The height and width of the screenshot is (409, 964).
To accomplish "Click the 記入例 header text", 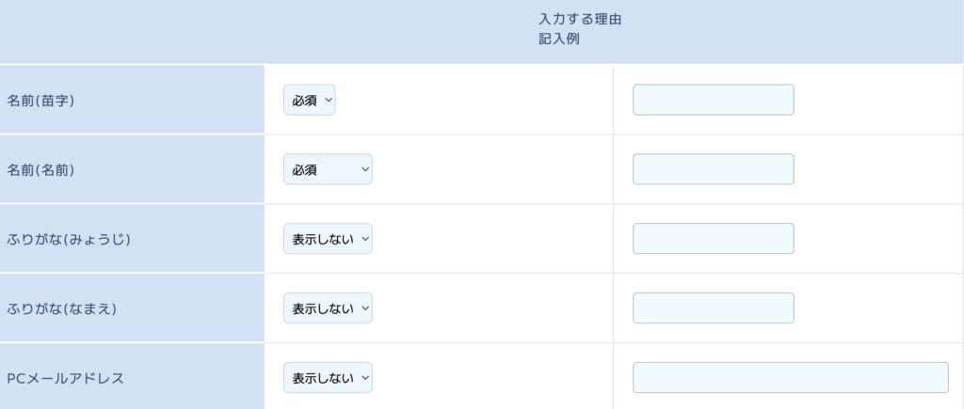I will point(558,40).
